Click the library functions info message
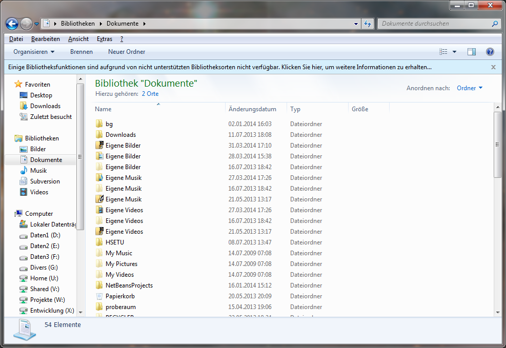 (220, 67)
